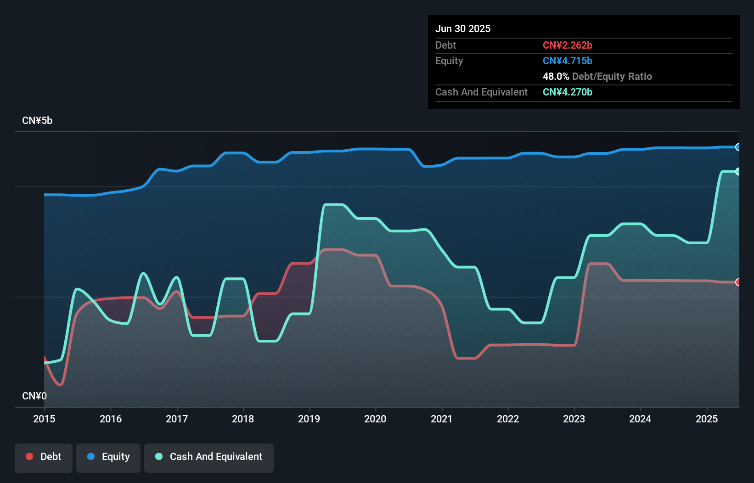
Task: Click the blue Equity legend dot
Action: pos(91,456)
